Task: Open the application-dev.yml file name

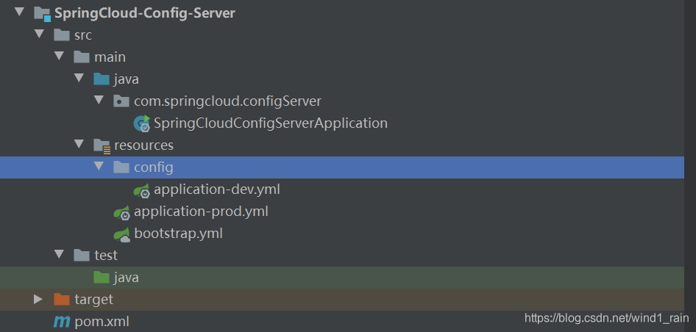Action: click(217, 190)
